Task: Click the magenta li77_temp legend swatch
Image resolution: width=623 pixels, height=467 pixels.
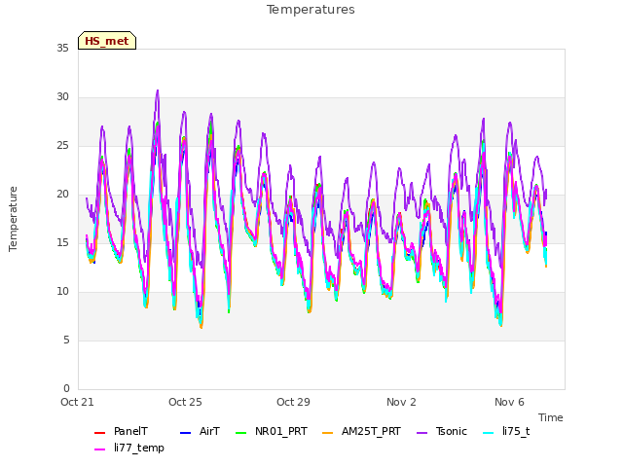Action: [x=99, y=449]
